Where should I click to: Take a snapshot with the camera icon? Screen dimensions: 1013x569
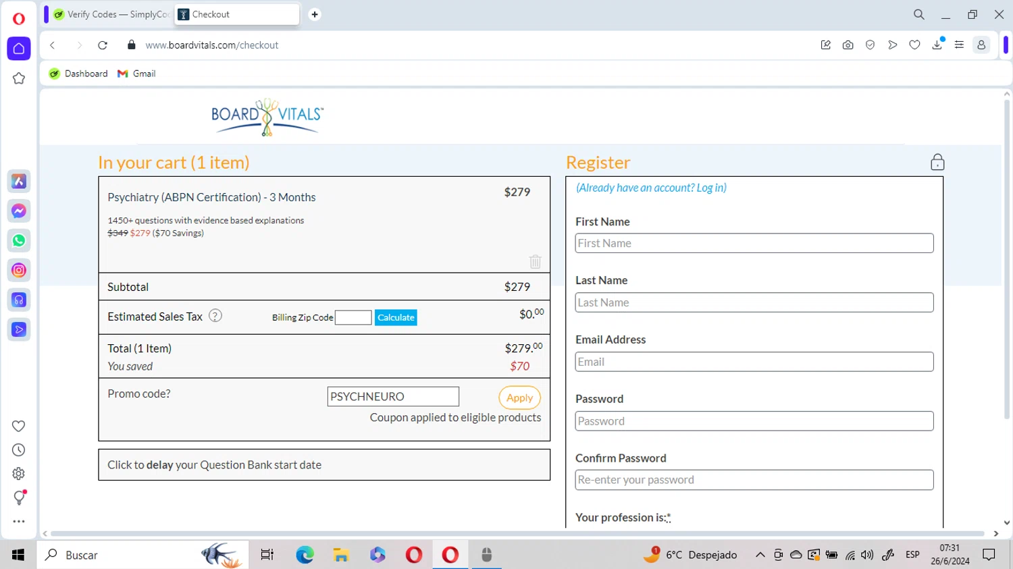point(848,45)
